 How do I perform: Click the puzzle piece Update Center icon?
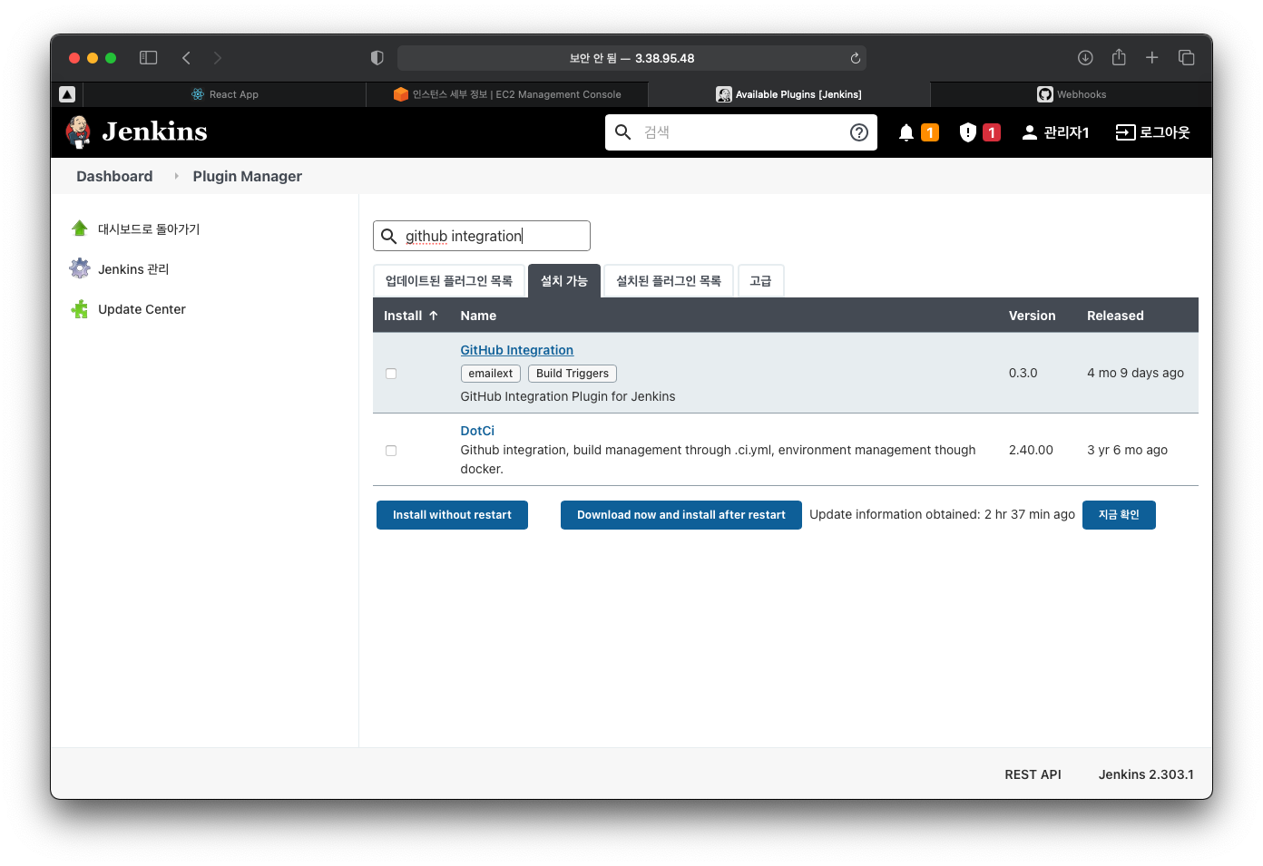80,309
